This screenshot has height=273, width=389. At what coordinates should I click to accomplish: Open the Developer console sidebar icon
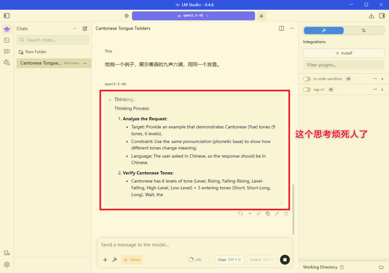point(7,40)
